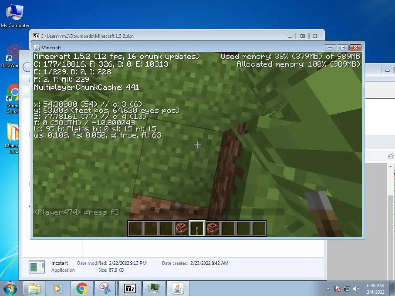Open the Minecraft 1.5.2 folder on desktop
This screenshot has width=395, height=296.
[12, 138]
